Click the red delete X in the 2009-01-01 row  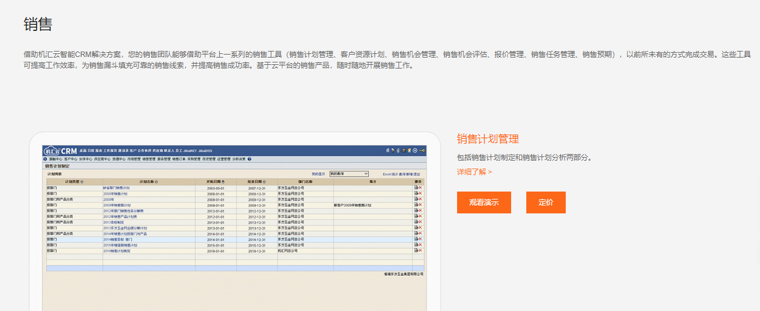click(421, 205)
